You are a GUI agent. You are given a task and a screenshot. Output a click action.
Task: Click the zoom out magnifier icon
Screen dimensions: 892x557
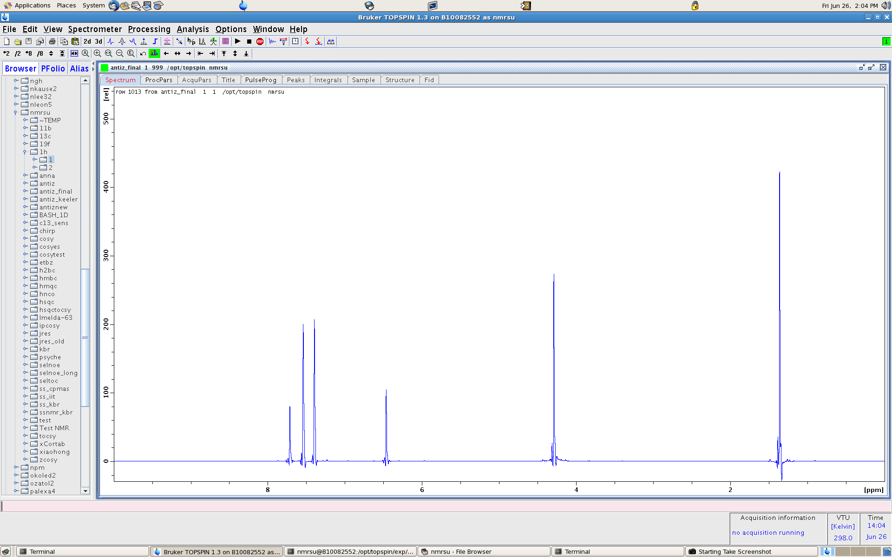point(120,53)
